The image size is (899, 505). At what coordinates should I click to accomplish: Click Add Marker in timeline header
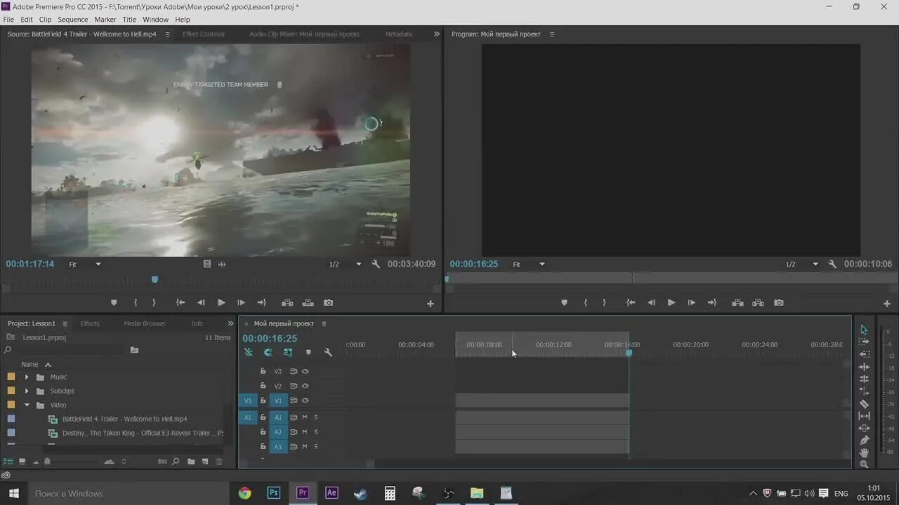point(308,352)
